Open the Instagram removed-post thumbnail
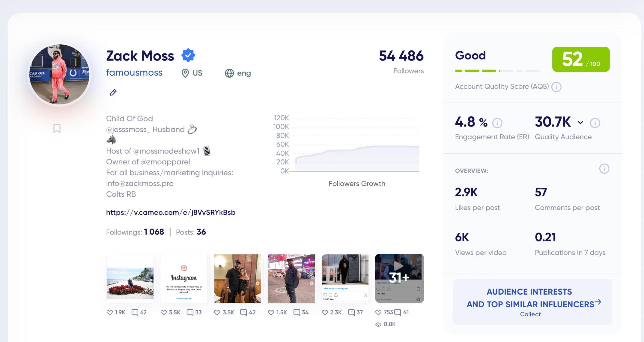The width and height of the screenshot is (644, 342). pos(184,279)
